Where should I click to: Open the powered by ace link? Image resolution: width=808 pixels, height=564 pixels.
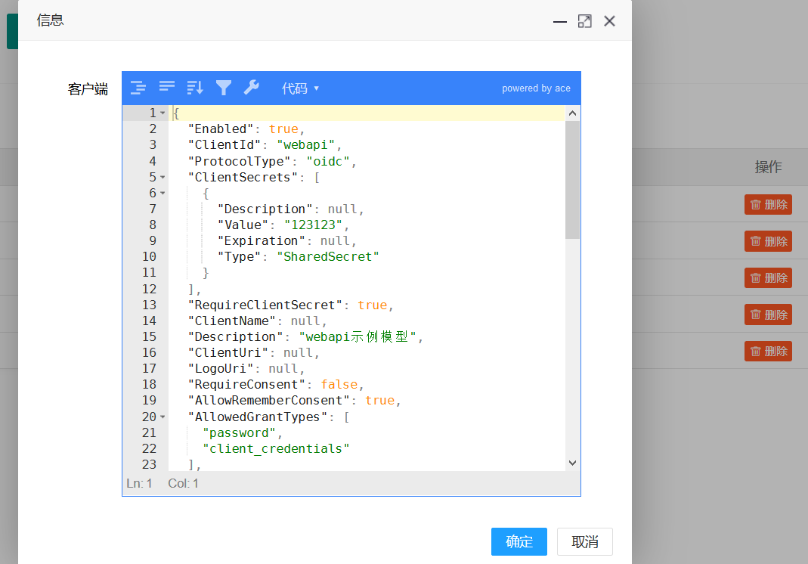tap(536, 88)
